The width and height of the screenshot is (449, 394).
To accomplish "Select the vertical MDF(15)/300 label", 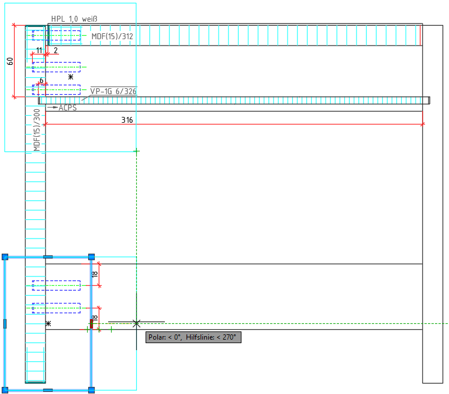I will (x=37, y=130).
